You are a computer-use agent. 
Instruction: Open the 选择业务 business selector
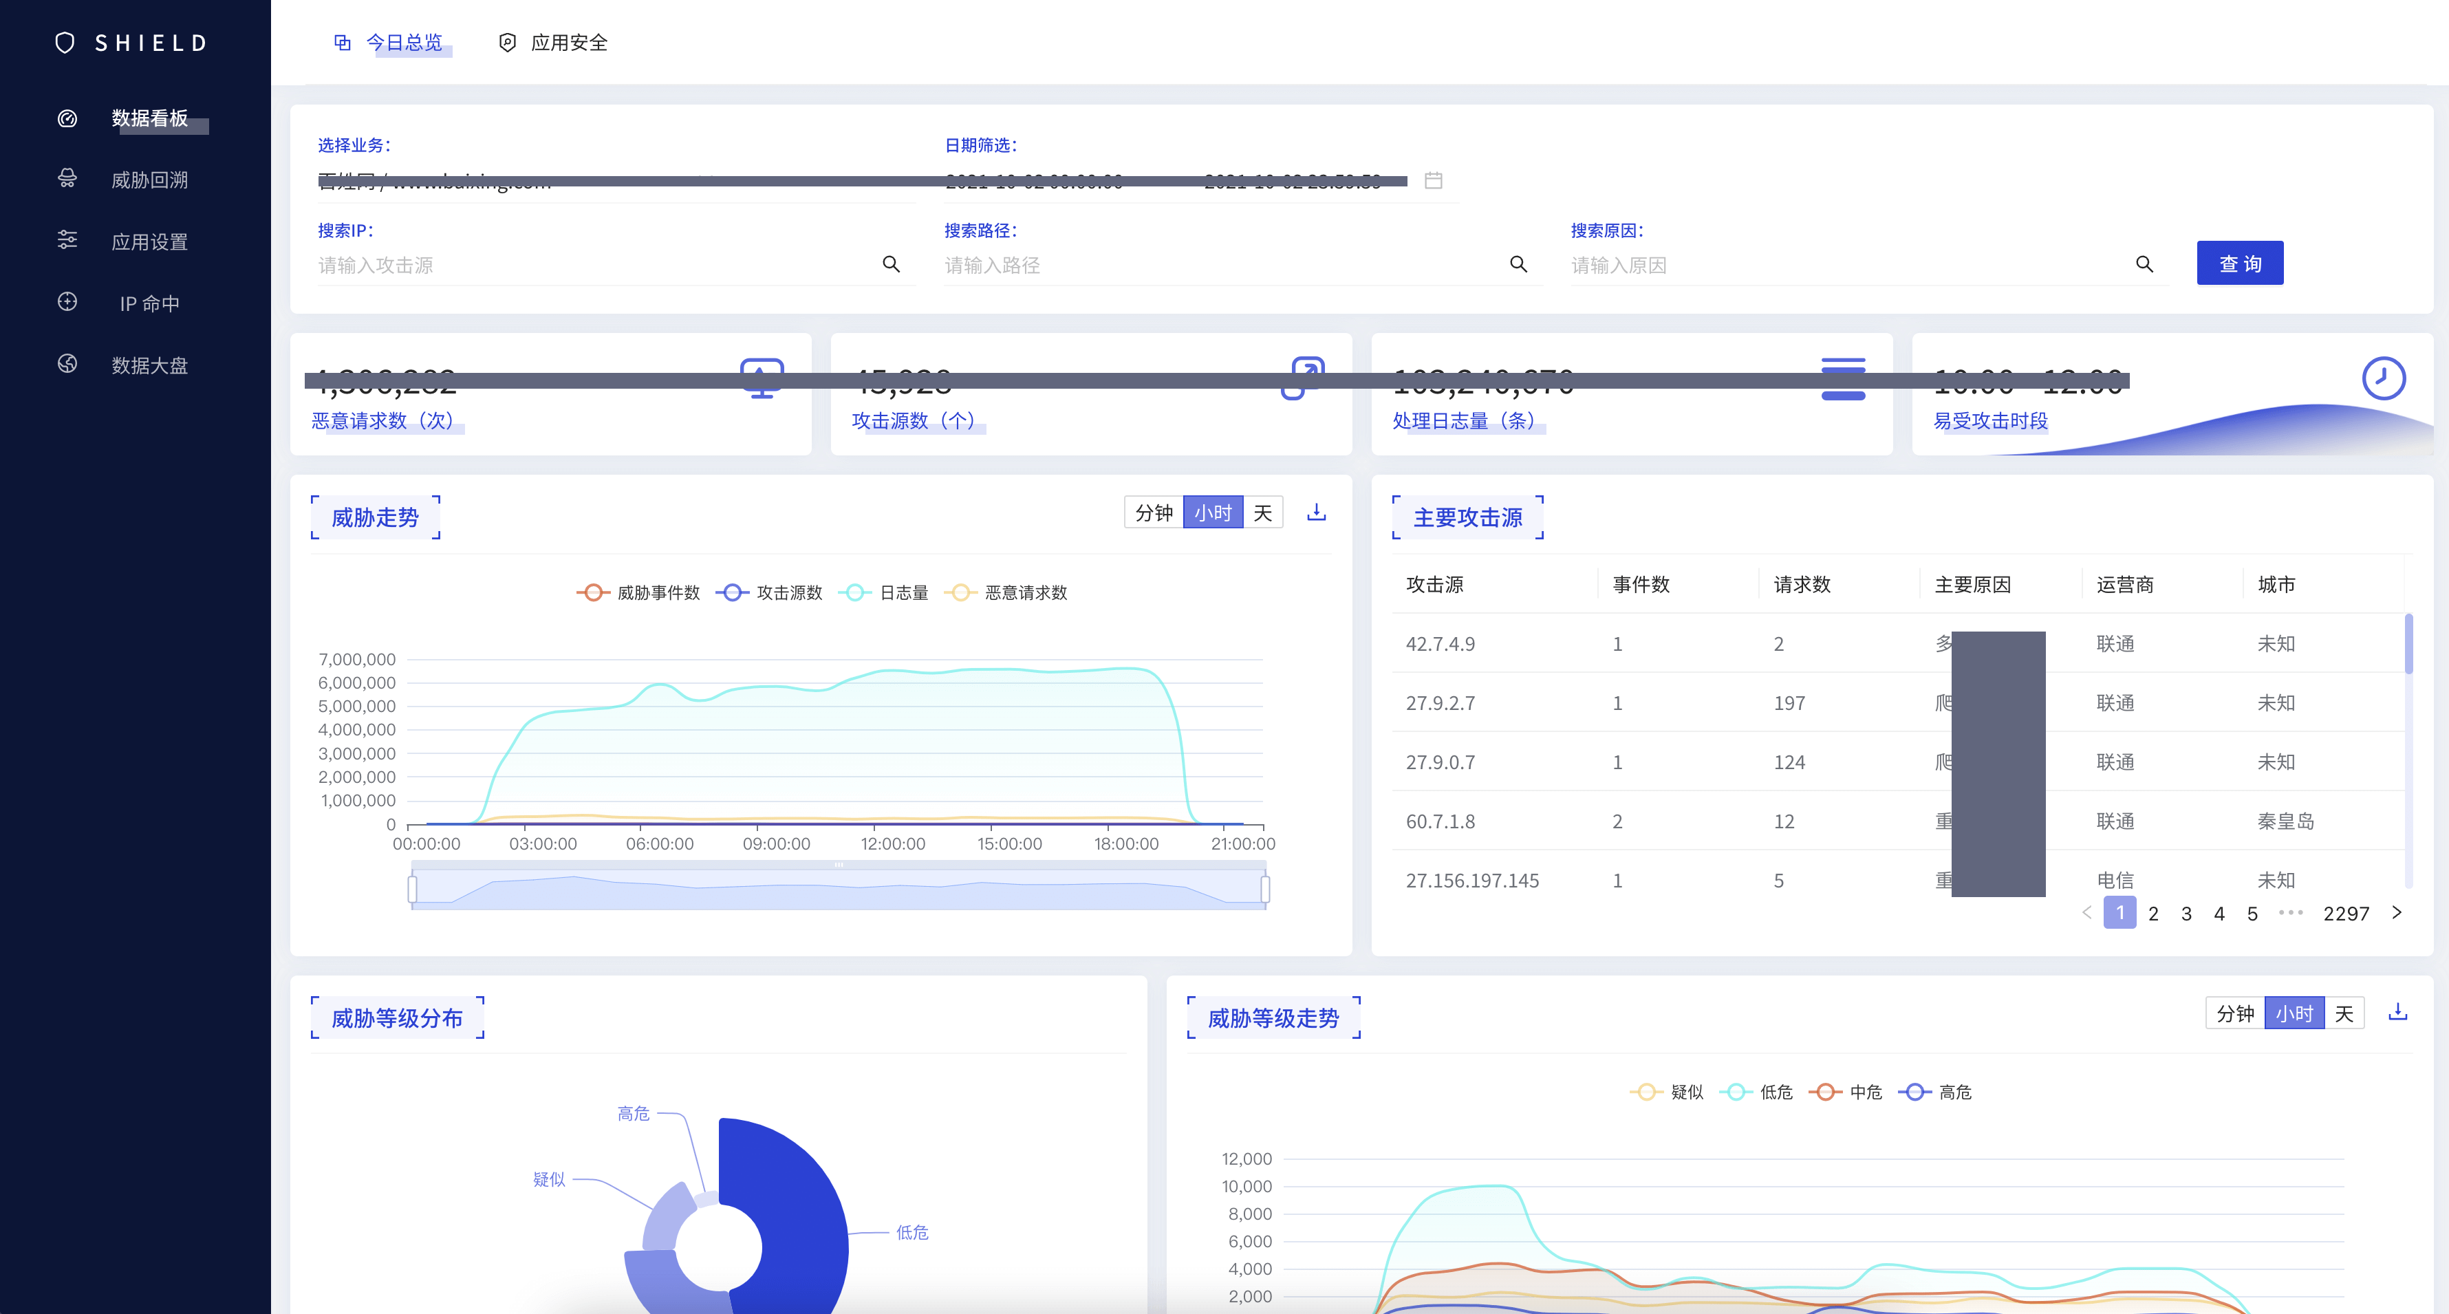[x=616, y=181]
